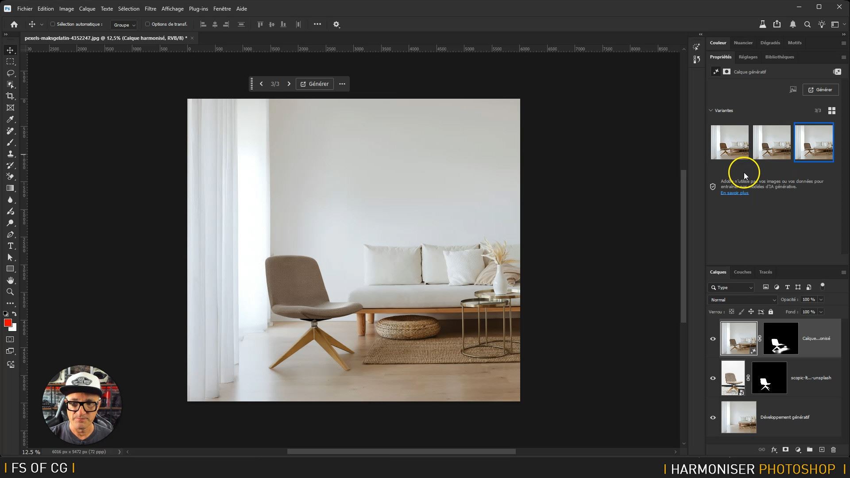
Task: Toggle visibility of the Calque harmonisé layer
Action: pos(713,339)
